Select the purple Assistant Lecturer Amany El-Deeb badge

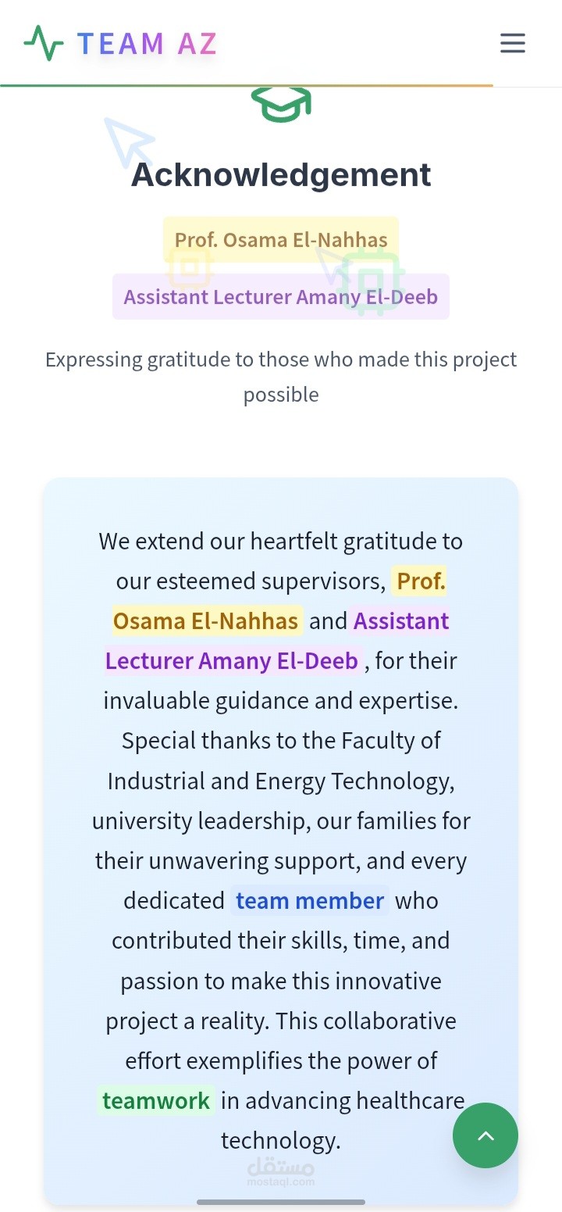281,297
